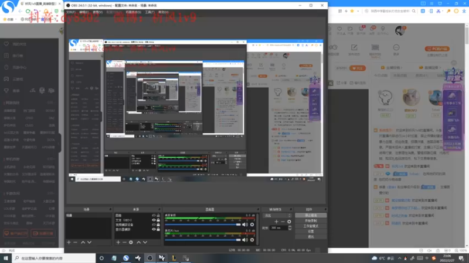
Task: Toggle the lock on the 图像 source
Action: pos(158,215)
